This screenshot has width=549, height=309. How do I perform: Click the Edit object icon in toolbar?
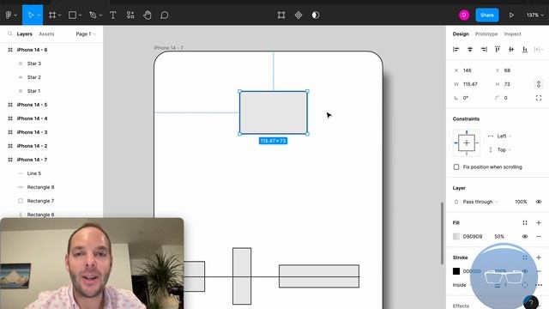[281, 15]
